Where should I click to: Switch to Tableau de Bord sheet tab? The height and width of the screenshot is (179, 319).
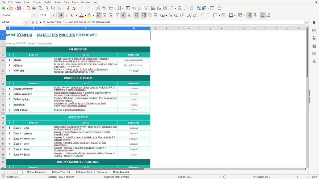pos(84,172)
